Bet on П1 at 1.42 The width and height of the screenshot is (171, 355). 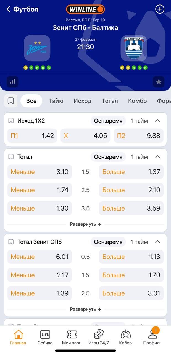[x=32, y=136]
